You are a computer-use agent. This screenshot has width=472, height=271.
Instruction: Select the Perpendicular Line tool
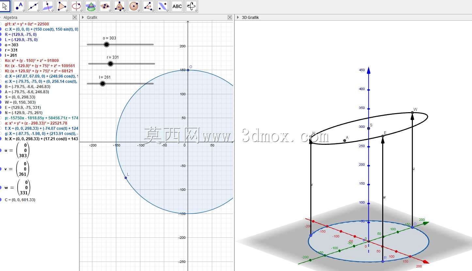click(48, 6)
